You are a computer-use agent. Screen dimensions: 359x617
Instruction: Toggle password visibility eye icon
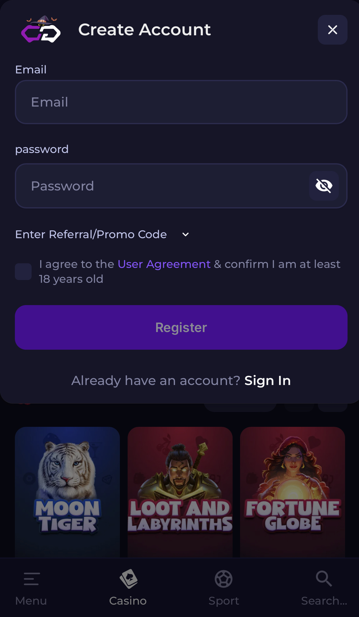(x=324, y=186)
